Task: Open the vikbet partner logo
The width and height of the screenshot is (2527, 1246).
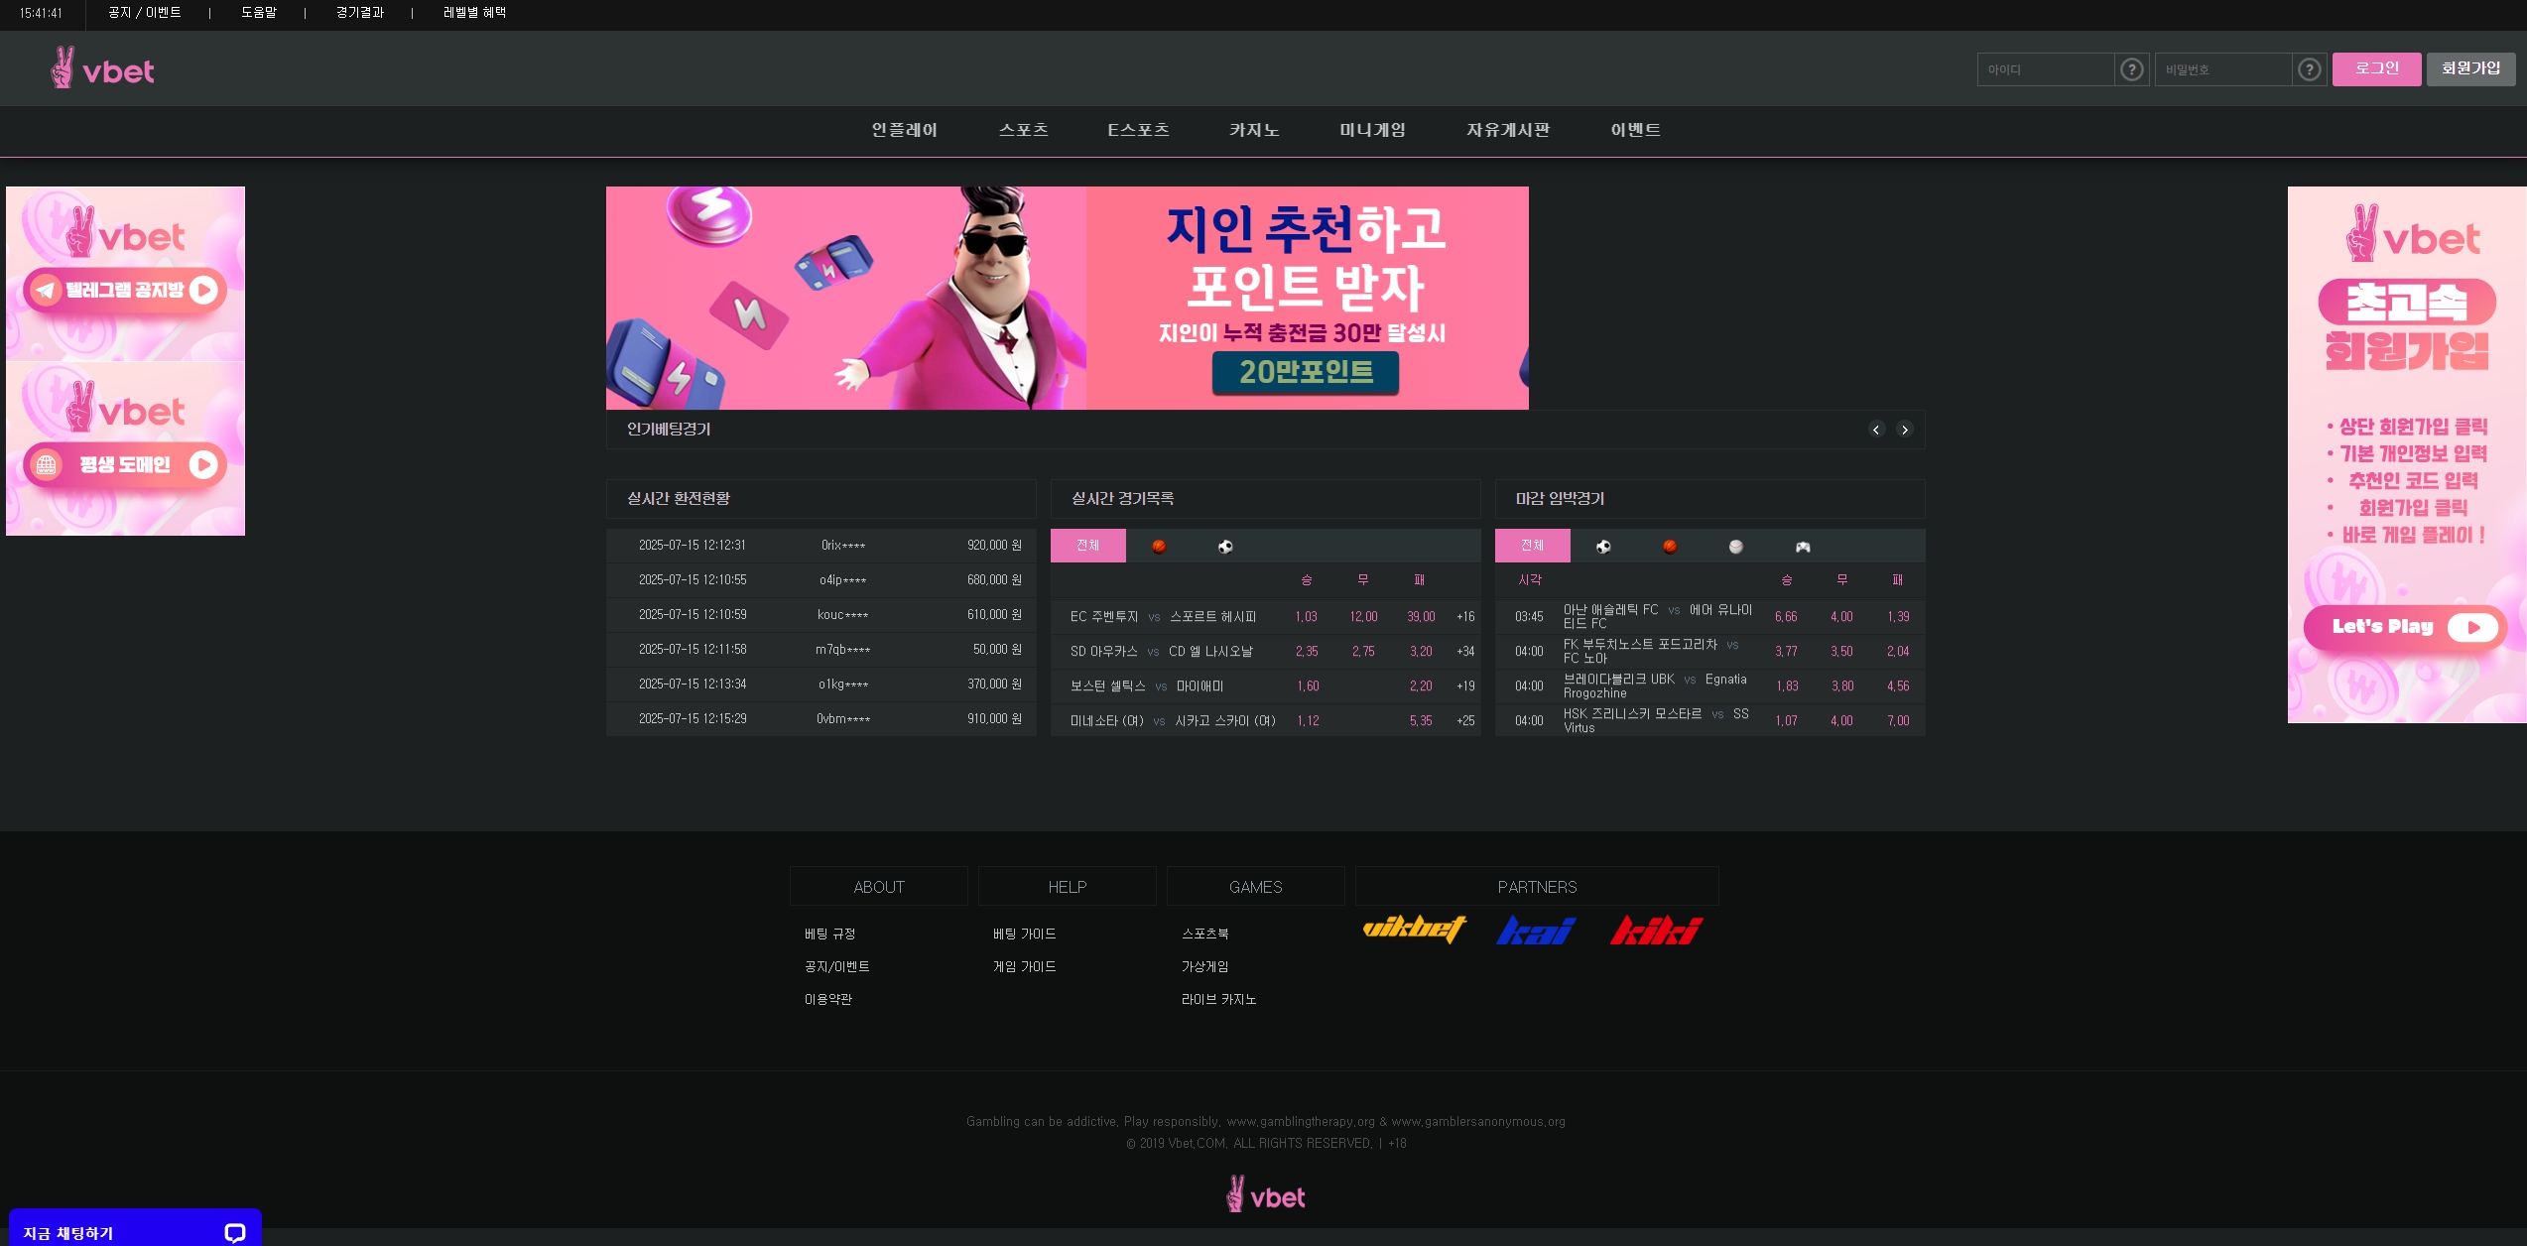Action: 1415,929
